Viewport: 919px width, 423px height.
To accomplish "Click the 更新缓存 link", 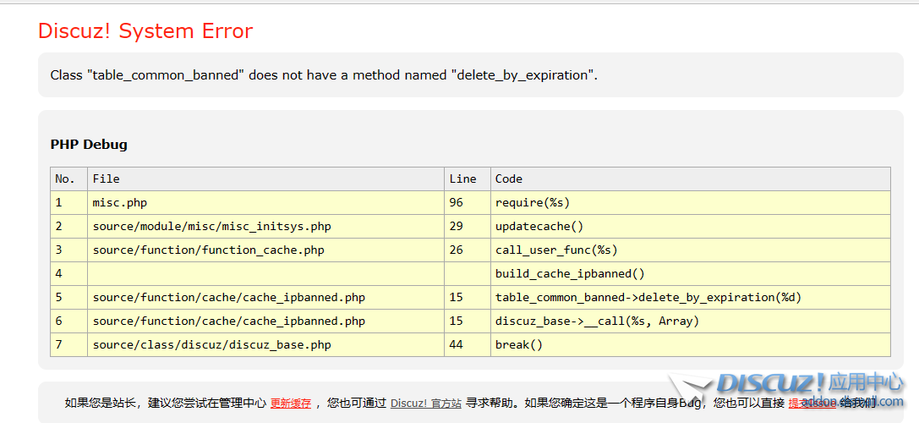I will coord(290,404).
